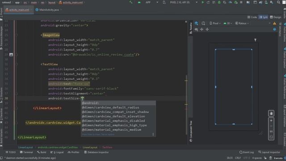Select @dimen/material_emphasis_high_type suggestion
The width and height of the screenshot is (286, 161).
click(118, 125)
